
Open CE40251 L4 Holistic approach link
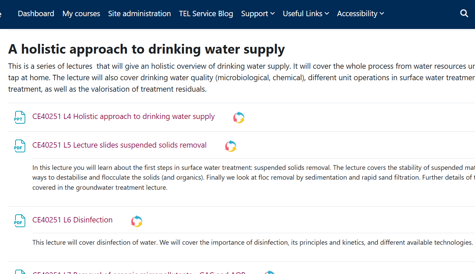coord(123,116)
